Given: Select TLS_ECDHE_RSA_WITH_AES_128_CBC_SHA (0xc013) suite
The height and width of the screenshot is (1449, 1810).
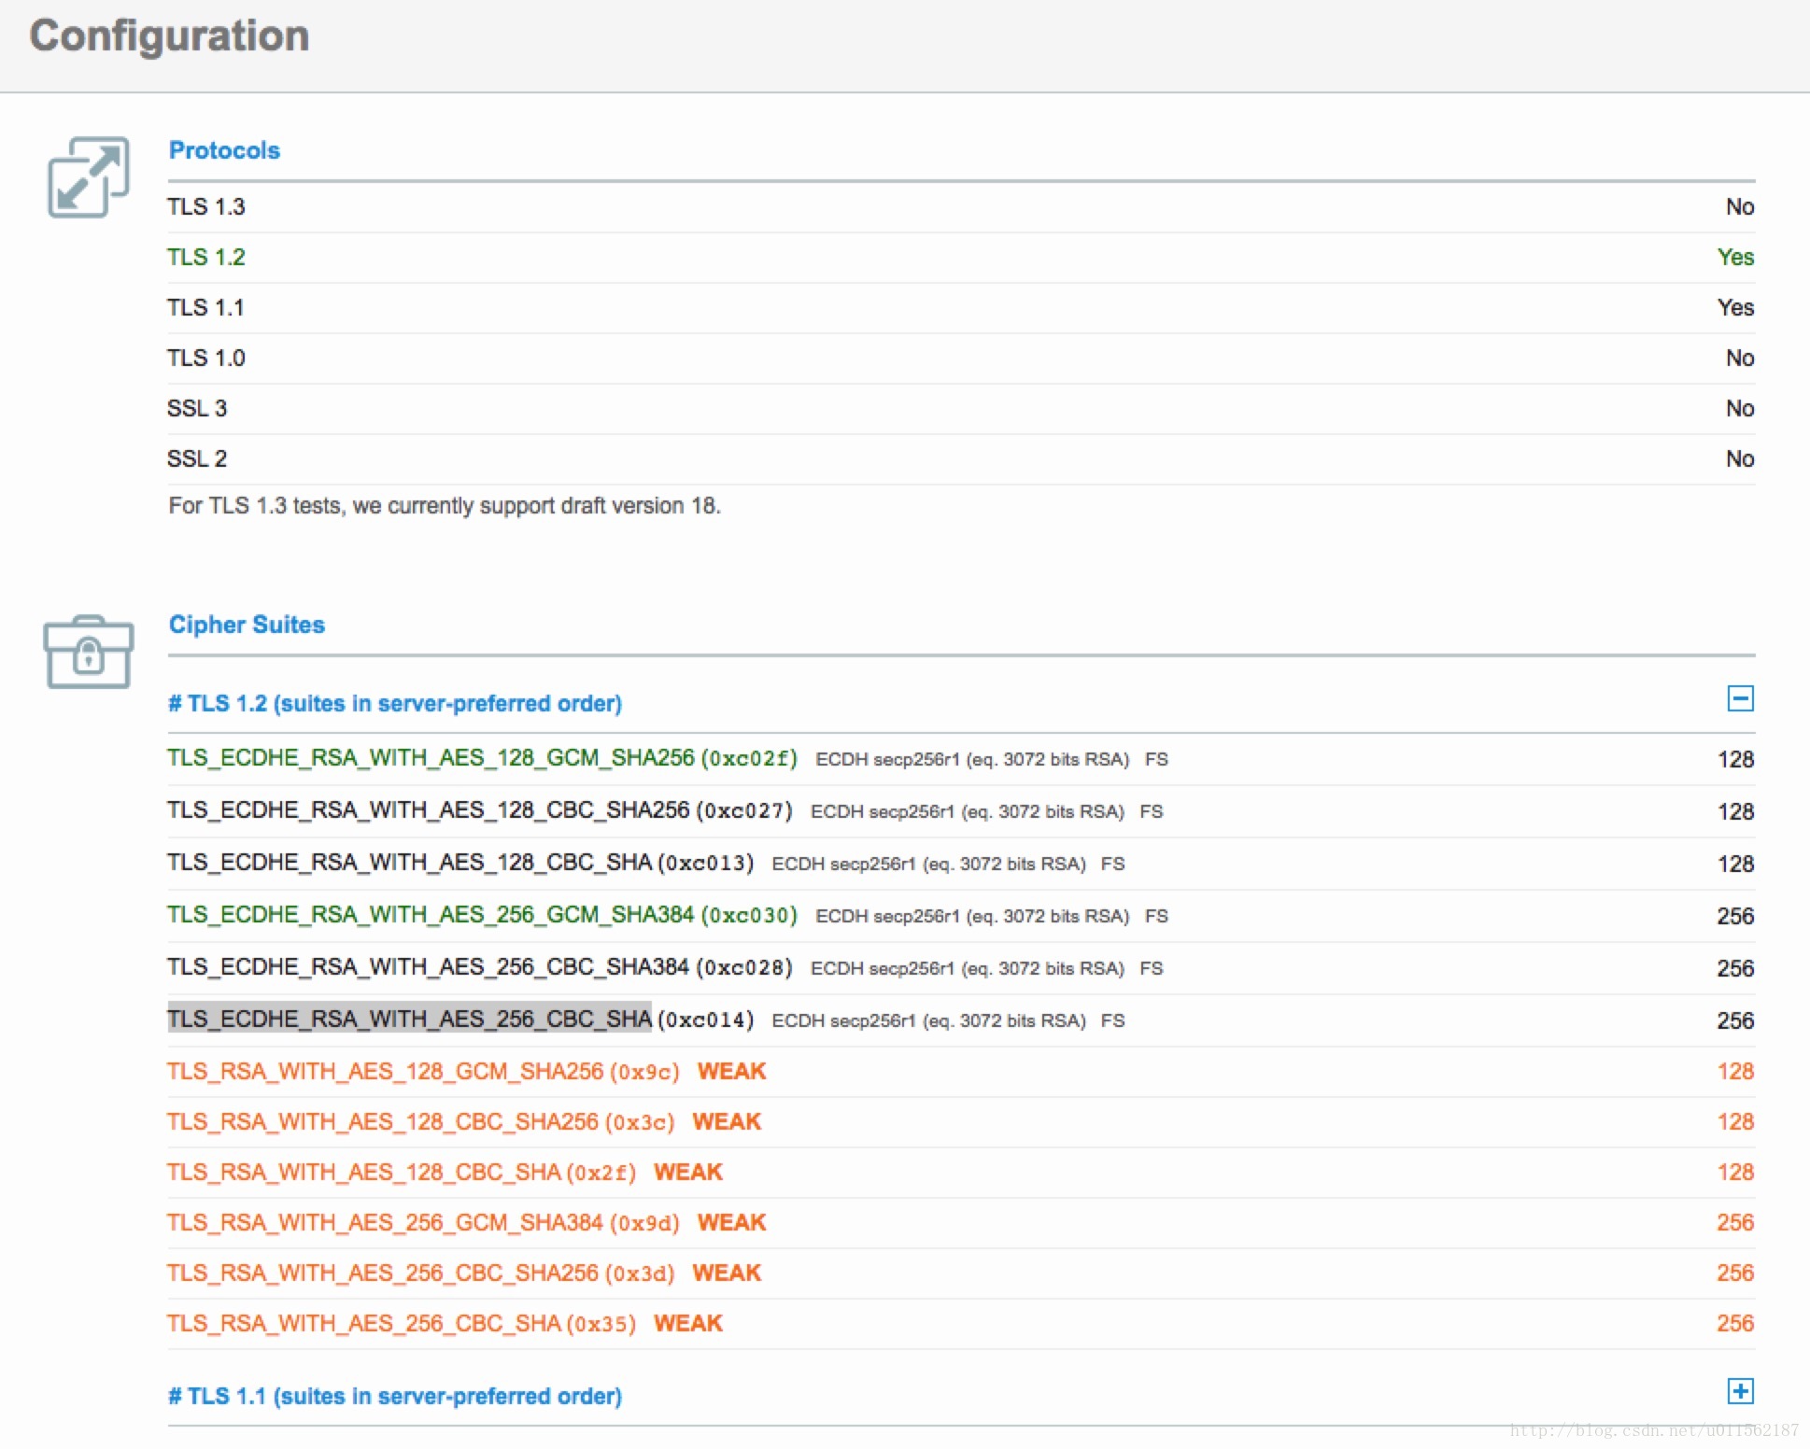Looking at the screenshot, I should pos(460,863).
